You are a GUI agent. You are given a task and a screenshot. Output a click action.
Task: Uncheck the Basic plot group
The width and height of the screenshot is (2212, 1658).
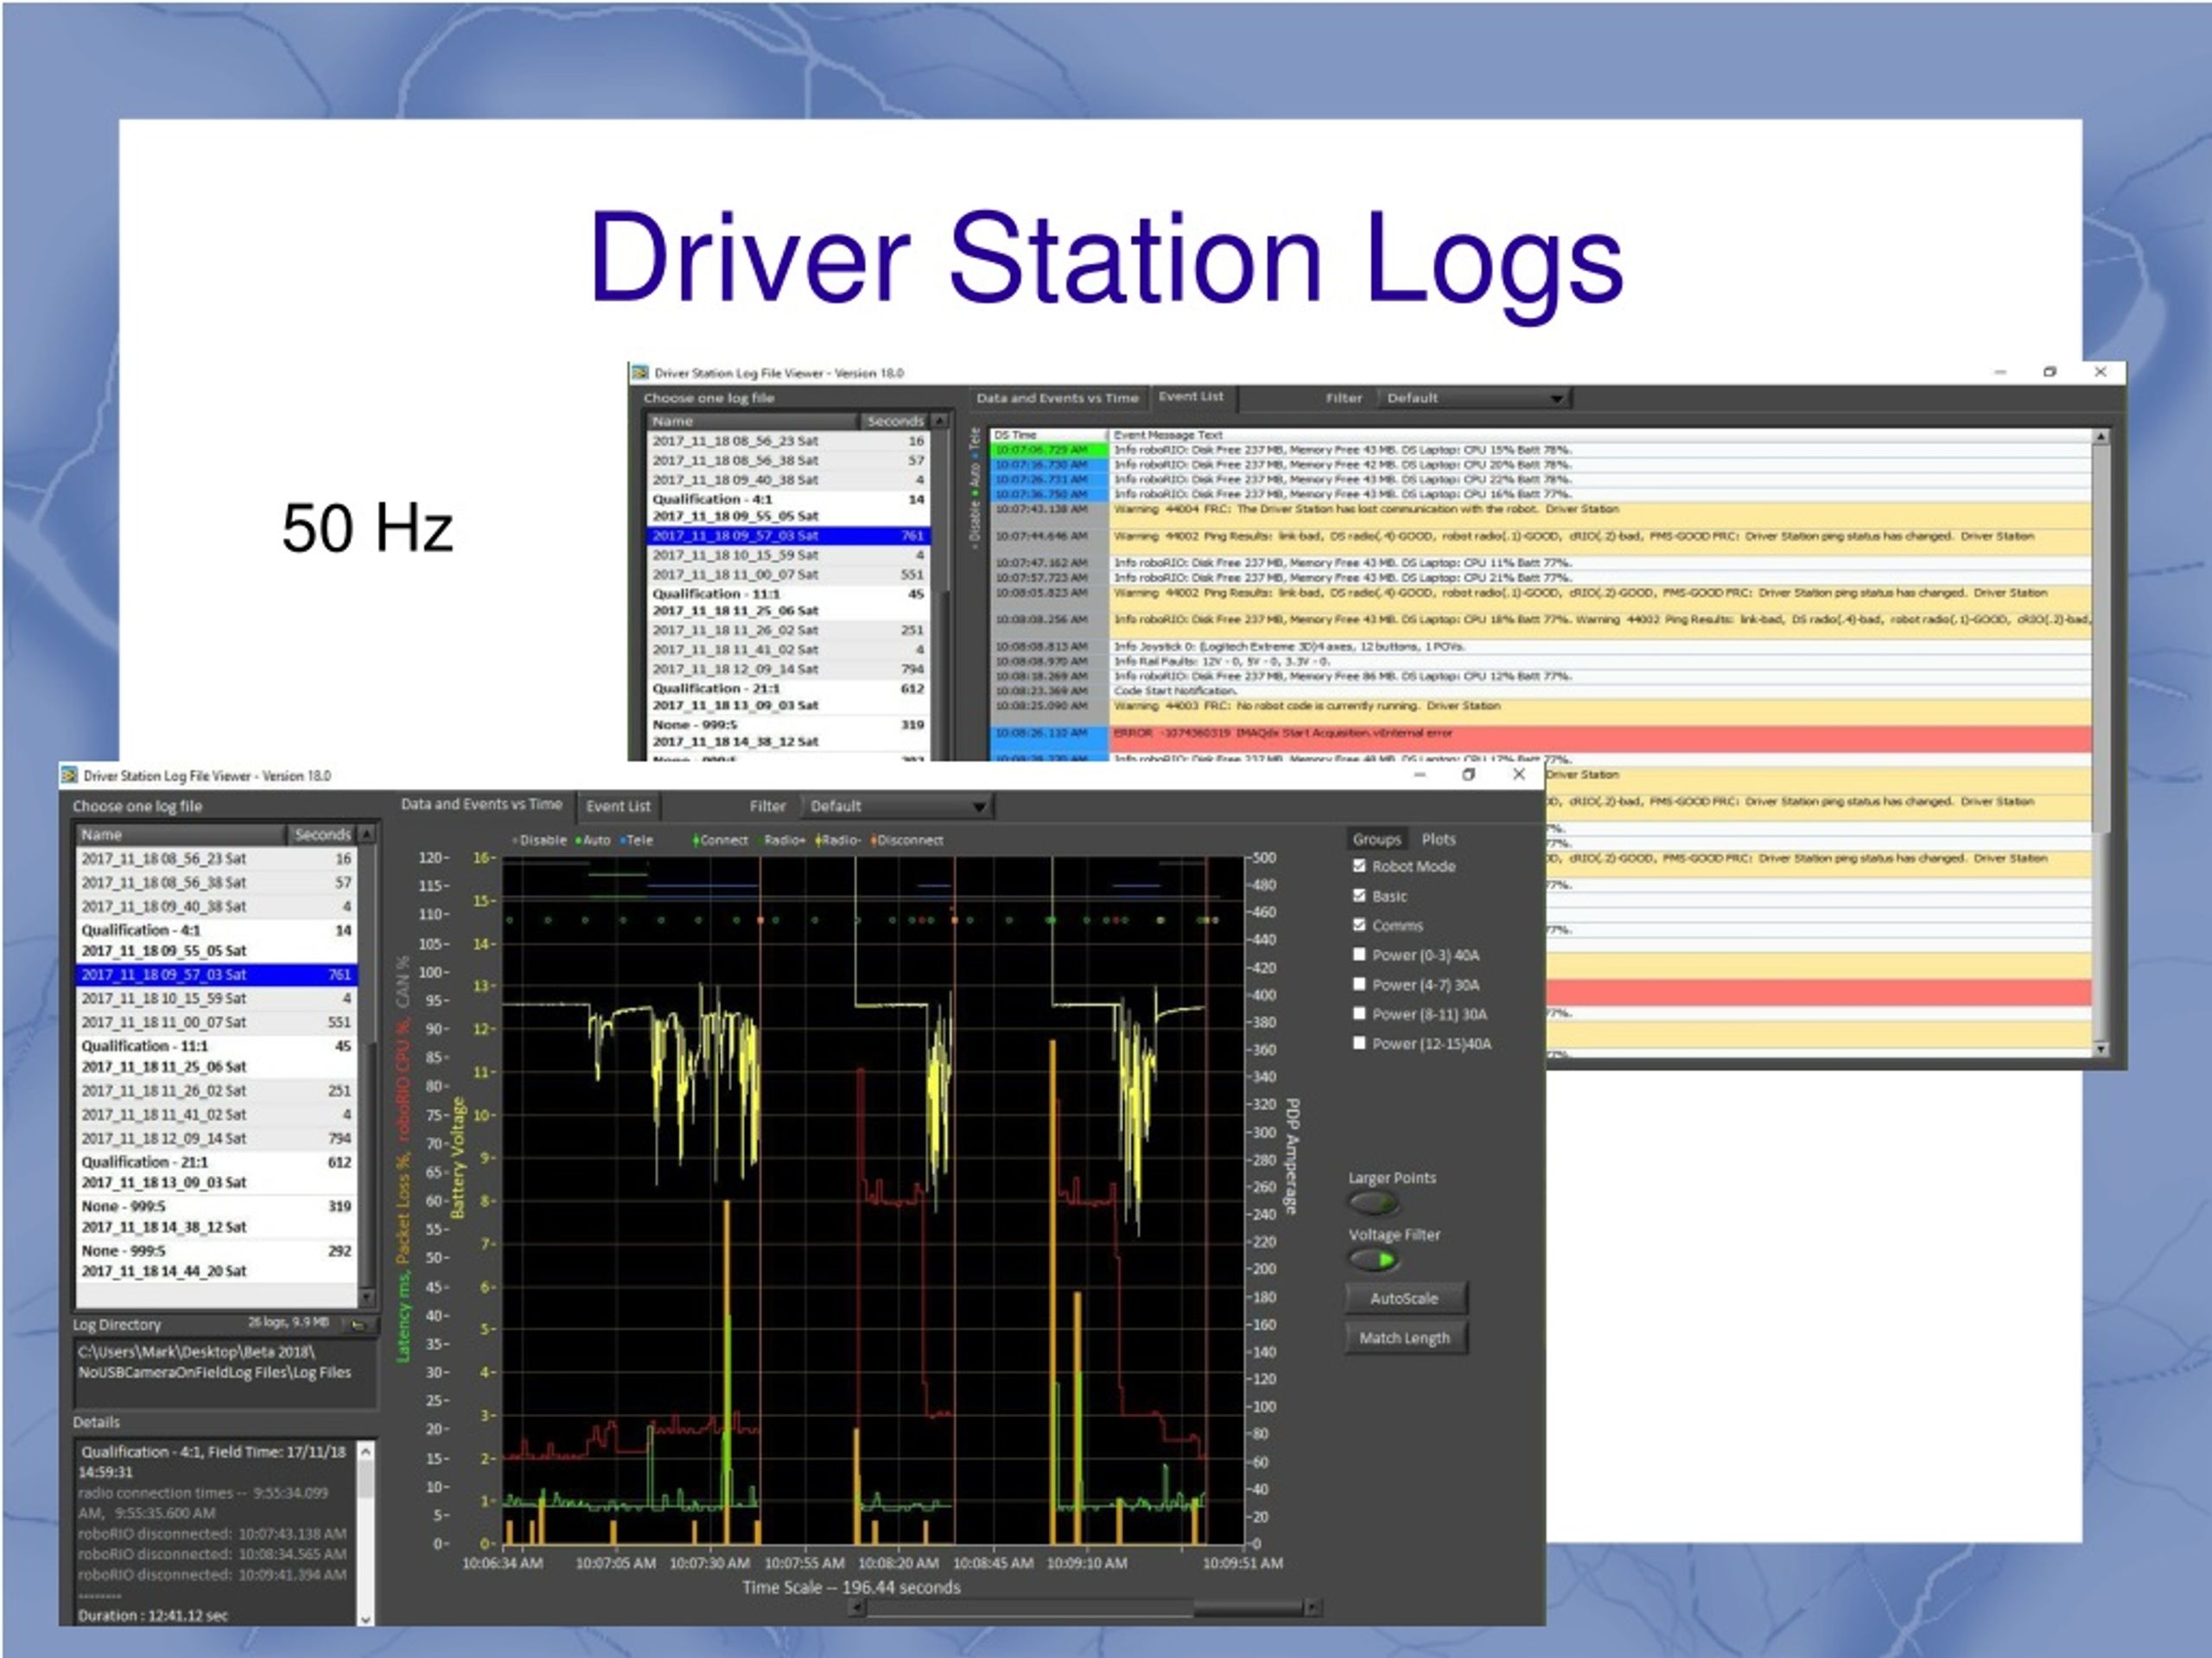(x=1359, y=896)
